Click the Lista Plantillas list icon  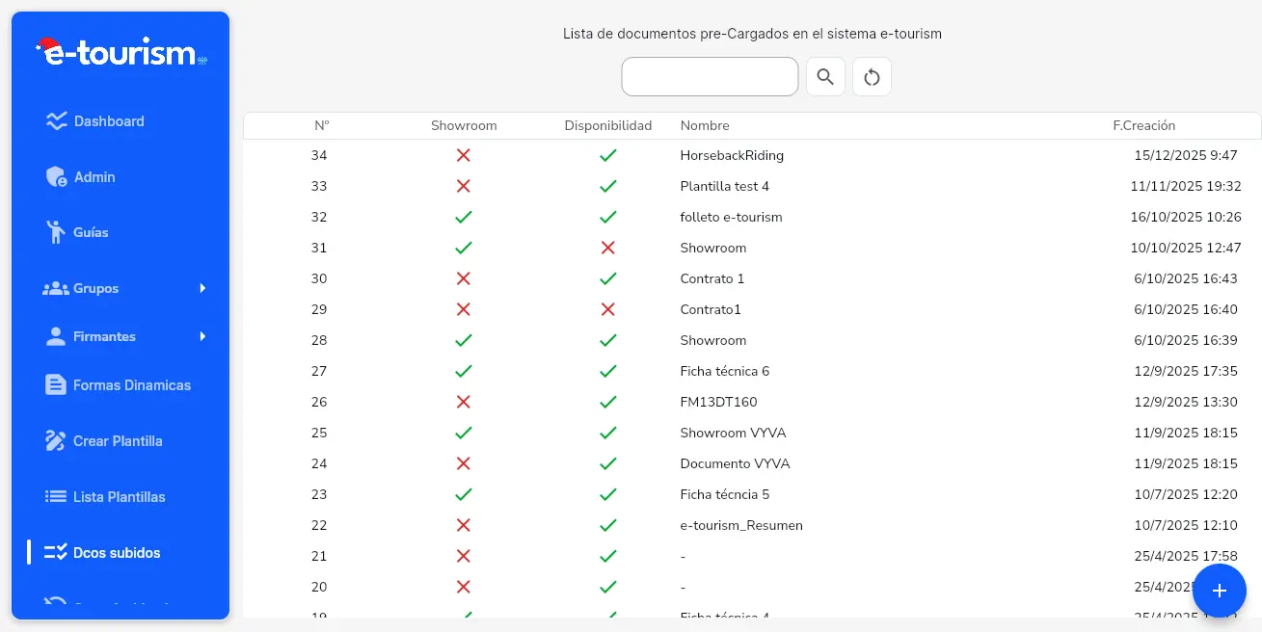pyautogui.click(x=55, y=496)
